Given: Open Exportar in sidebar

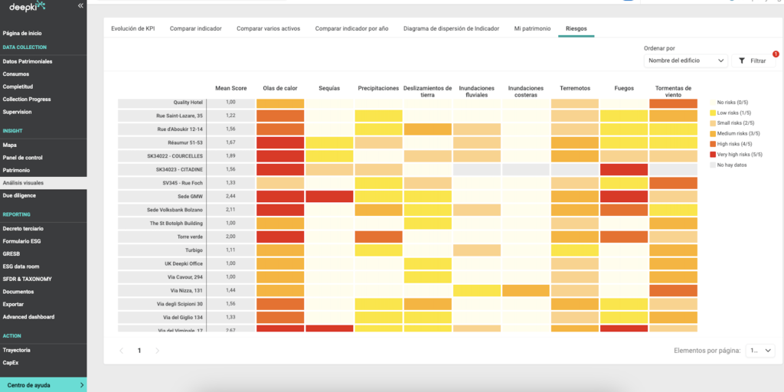Looking at the screenshot, I should pos(13,304).
